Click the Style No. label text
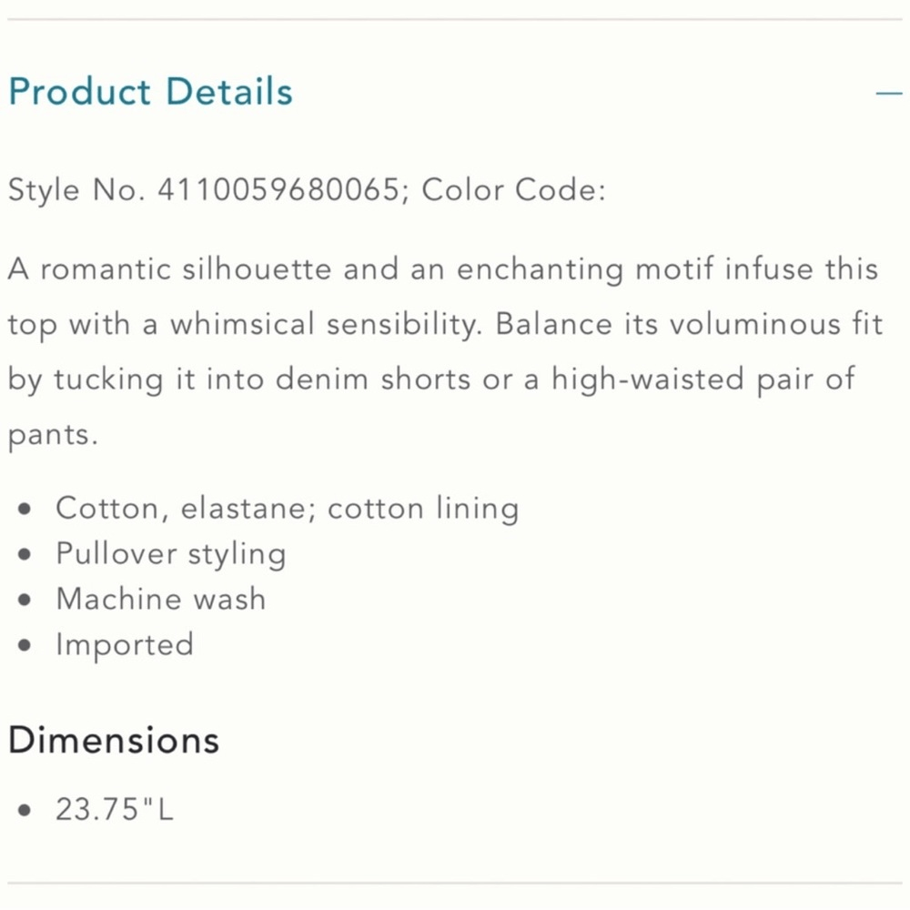 click(x=77, y=190)
